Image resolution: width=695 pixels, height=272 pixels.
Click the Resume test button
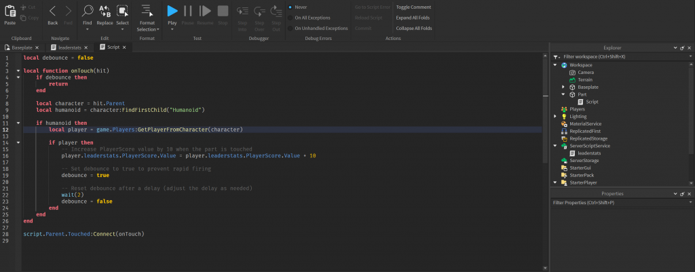[x=205, y=11]
